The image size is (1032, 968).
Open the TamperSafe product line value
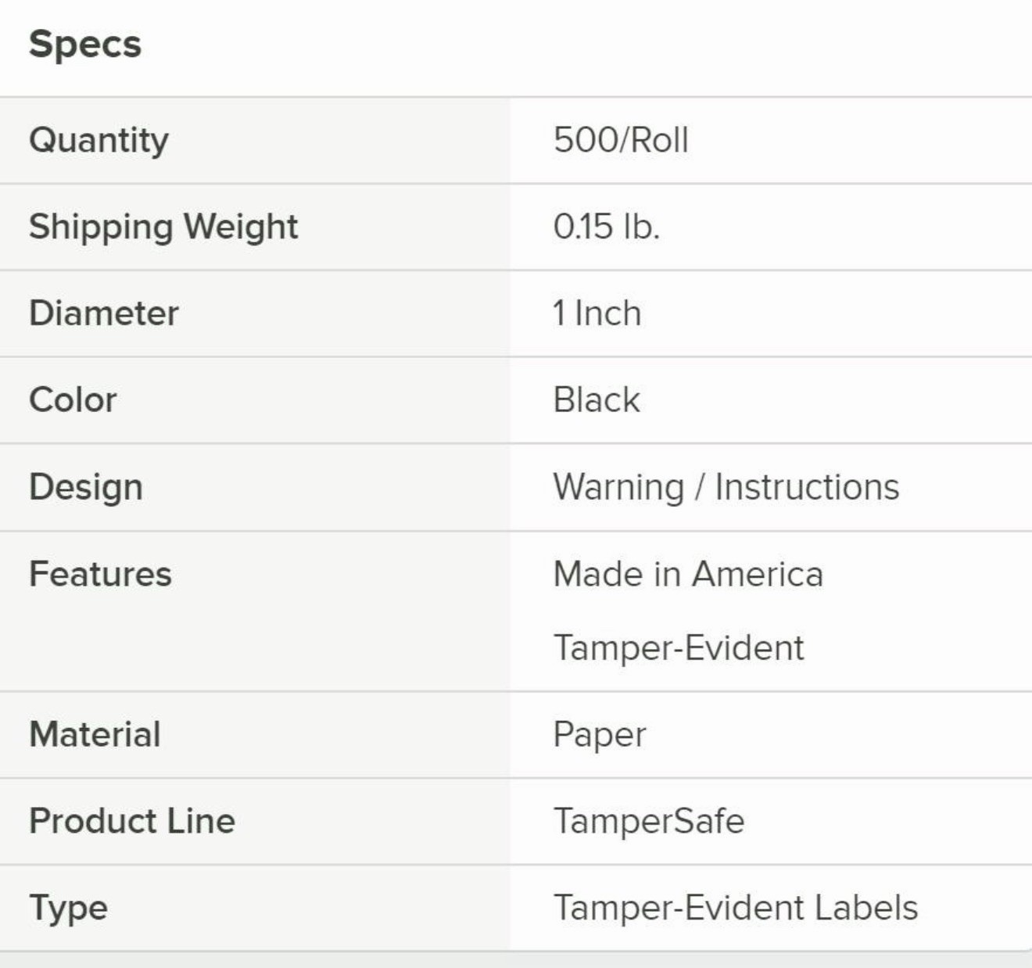pos(649,821)
